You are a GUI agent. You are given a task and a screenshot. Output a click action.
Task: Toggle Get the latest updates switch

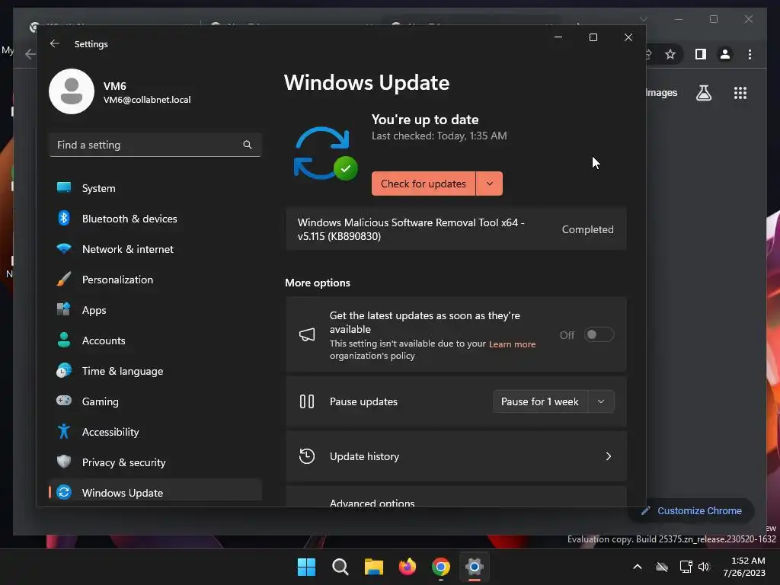[599, 335]
